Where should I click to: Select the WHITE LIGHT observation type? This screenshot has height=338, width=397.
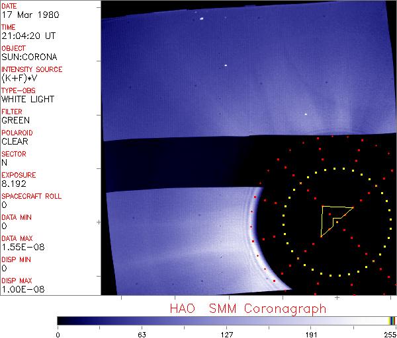tap(28, 99)
